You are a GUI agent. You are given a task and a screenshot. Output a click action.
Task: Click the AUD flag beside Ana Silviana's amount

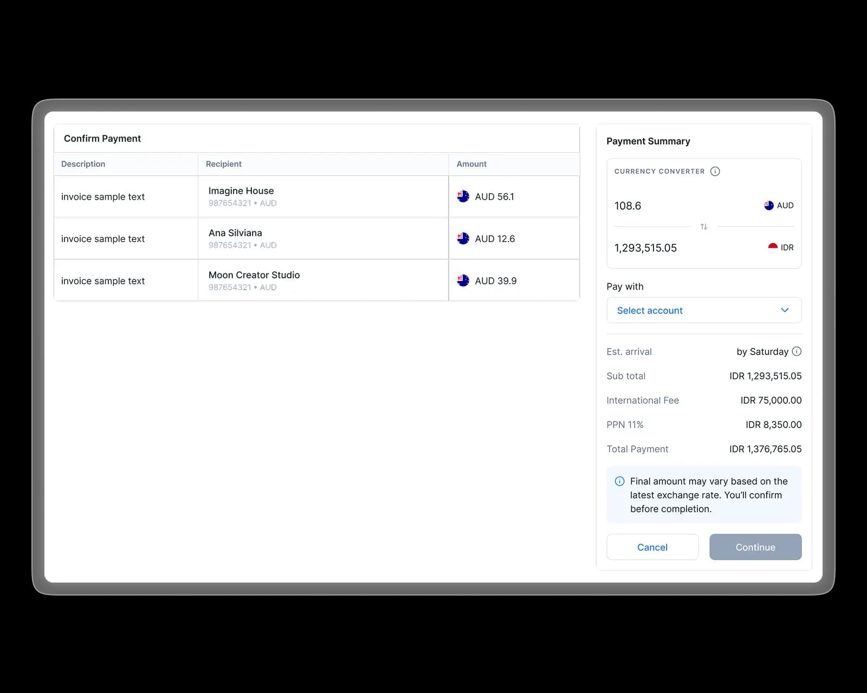[463, 238]
